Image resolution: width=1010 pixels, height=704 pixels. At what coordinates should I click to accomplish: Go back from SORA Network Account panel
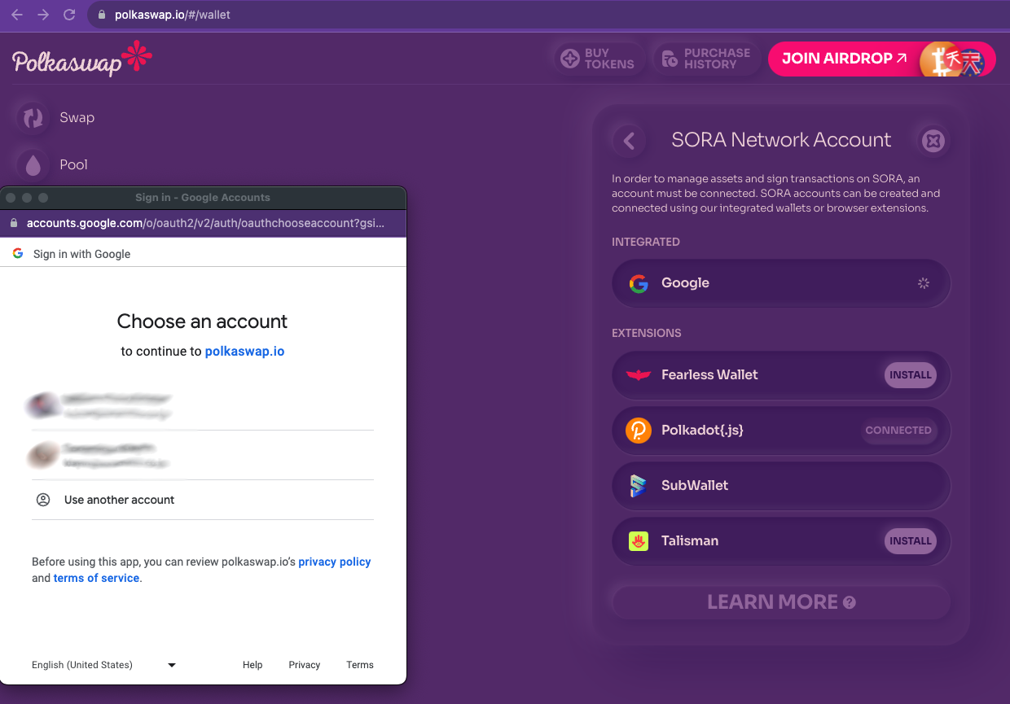click(x=629, y=140)
